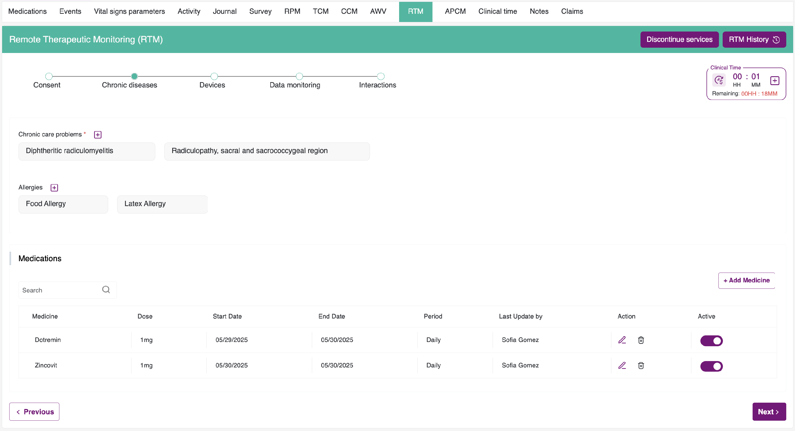Click the clinical time clock icon
795x431 pixels.
719,81
